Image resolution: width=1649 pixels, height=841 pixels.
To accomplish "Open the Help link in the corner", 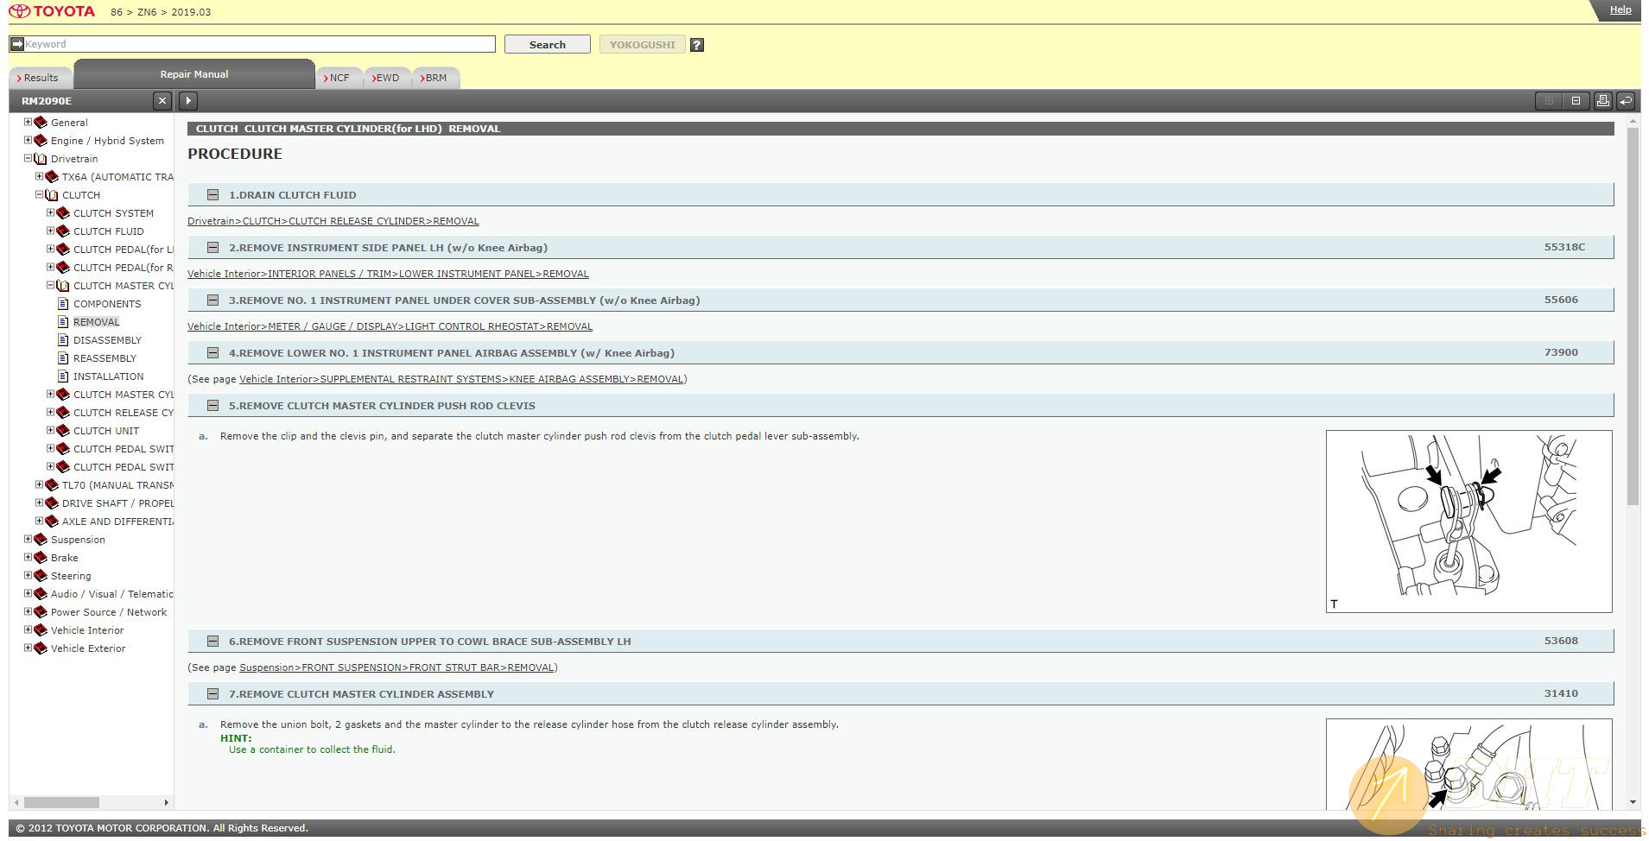I will point(1620,9).
